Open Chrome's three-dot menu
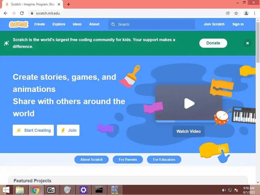Viewport: 260px width, 195px height. [x=254, y=13]
